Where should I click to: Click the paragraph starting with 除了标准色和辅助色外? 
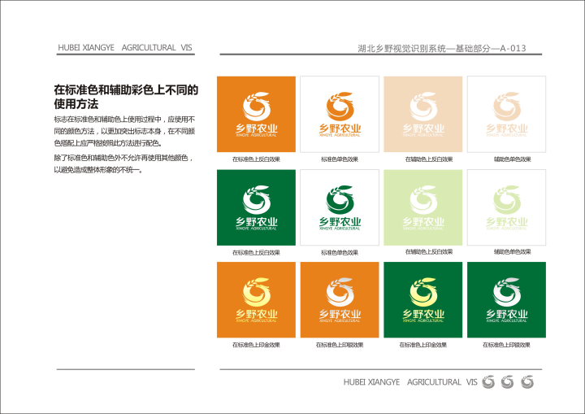pyautogui.click(x=122, y=163)
